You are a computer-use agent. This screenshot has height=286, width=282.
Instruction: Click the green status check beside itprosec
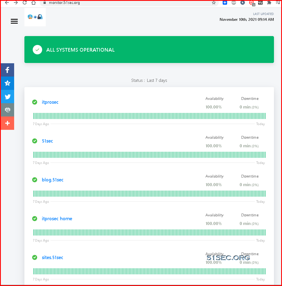(x=35, y=102)
